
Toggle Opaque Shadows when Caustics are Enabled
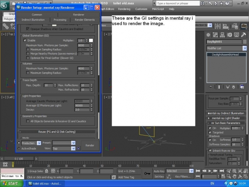click(28, 29)
